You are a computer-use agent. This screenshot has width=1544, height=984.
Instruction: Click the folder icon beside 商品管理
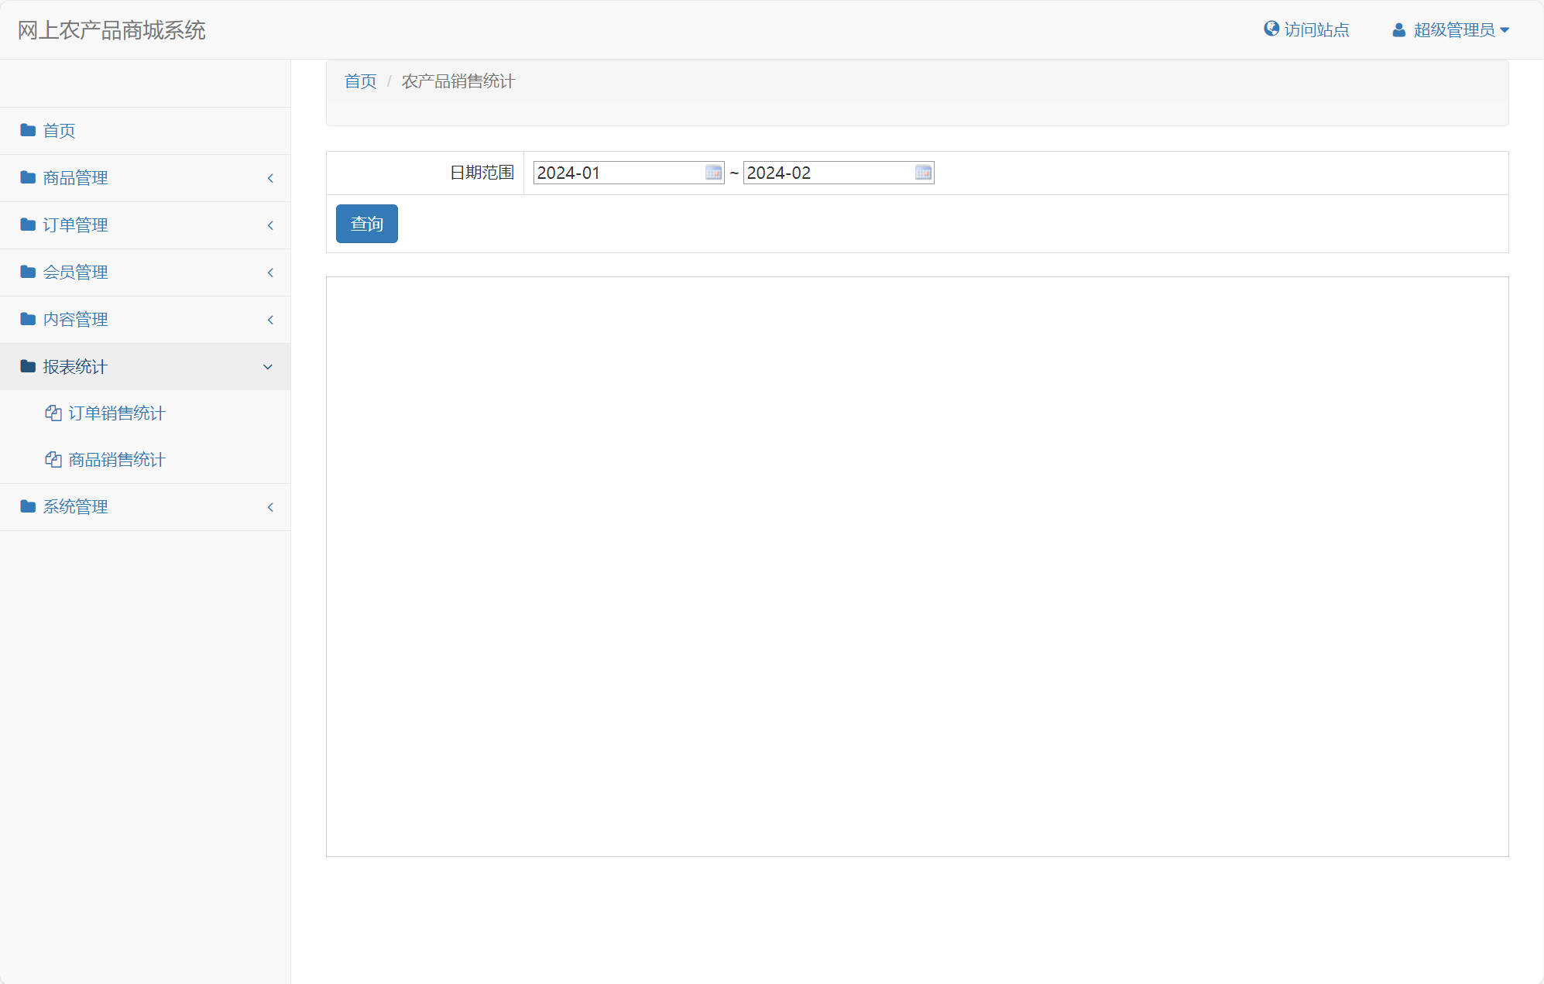coord(27,177)
